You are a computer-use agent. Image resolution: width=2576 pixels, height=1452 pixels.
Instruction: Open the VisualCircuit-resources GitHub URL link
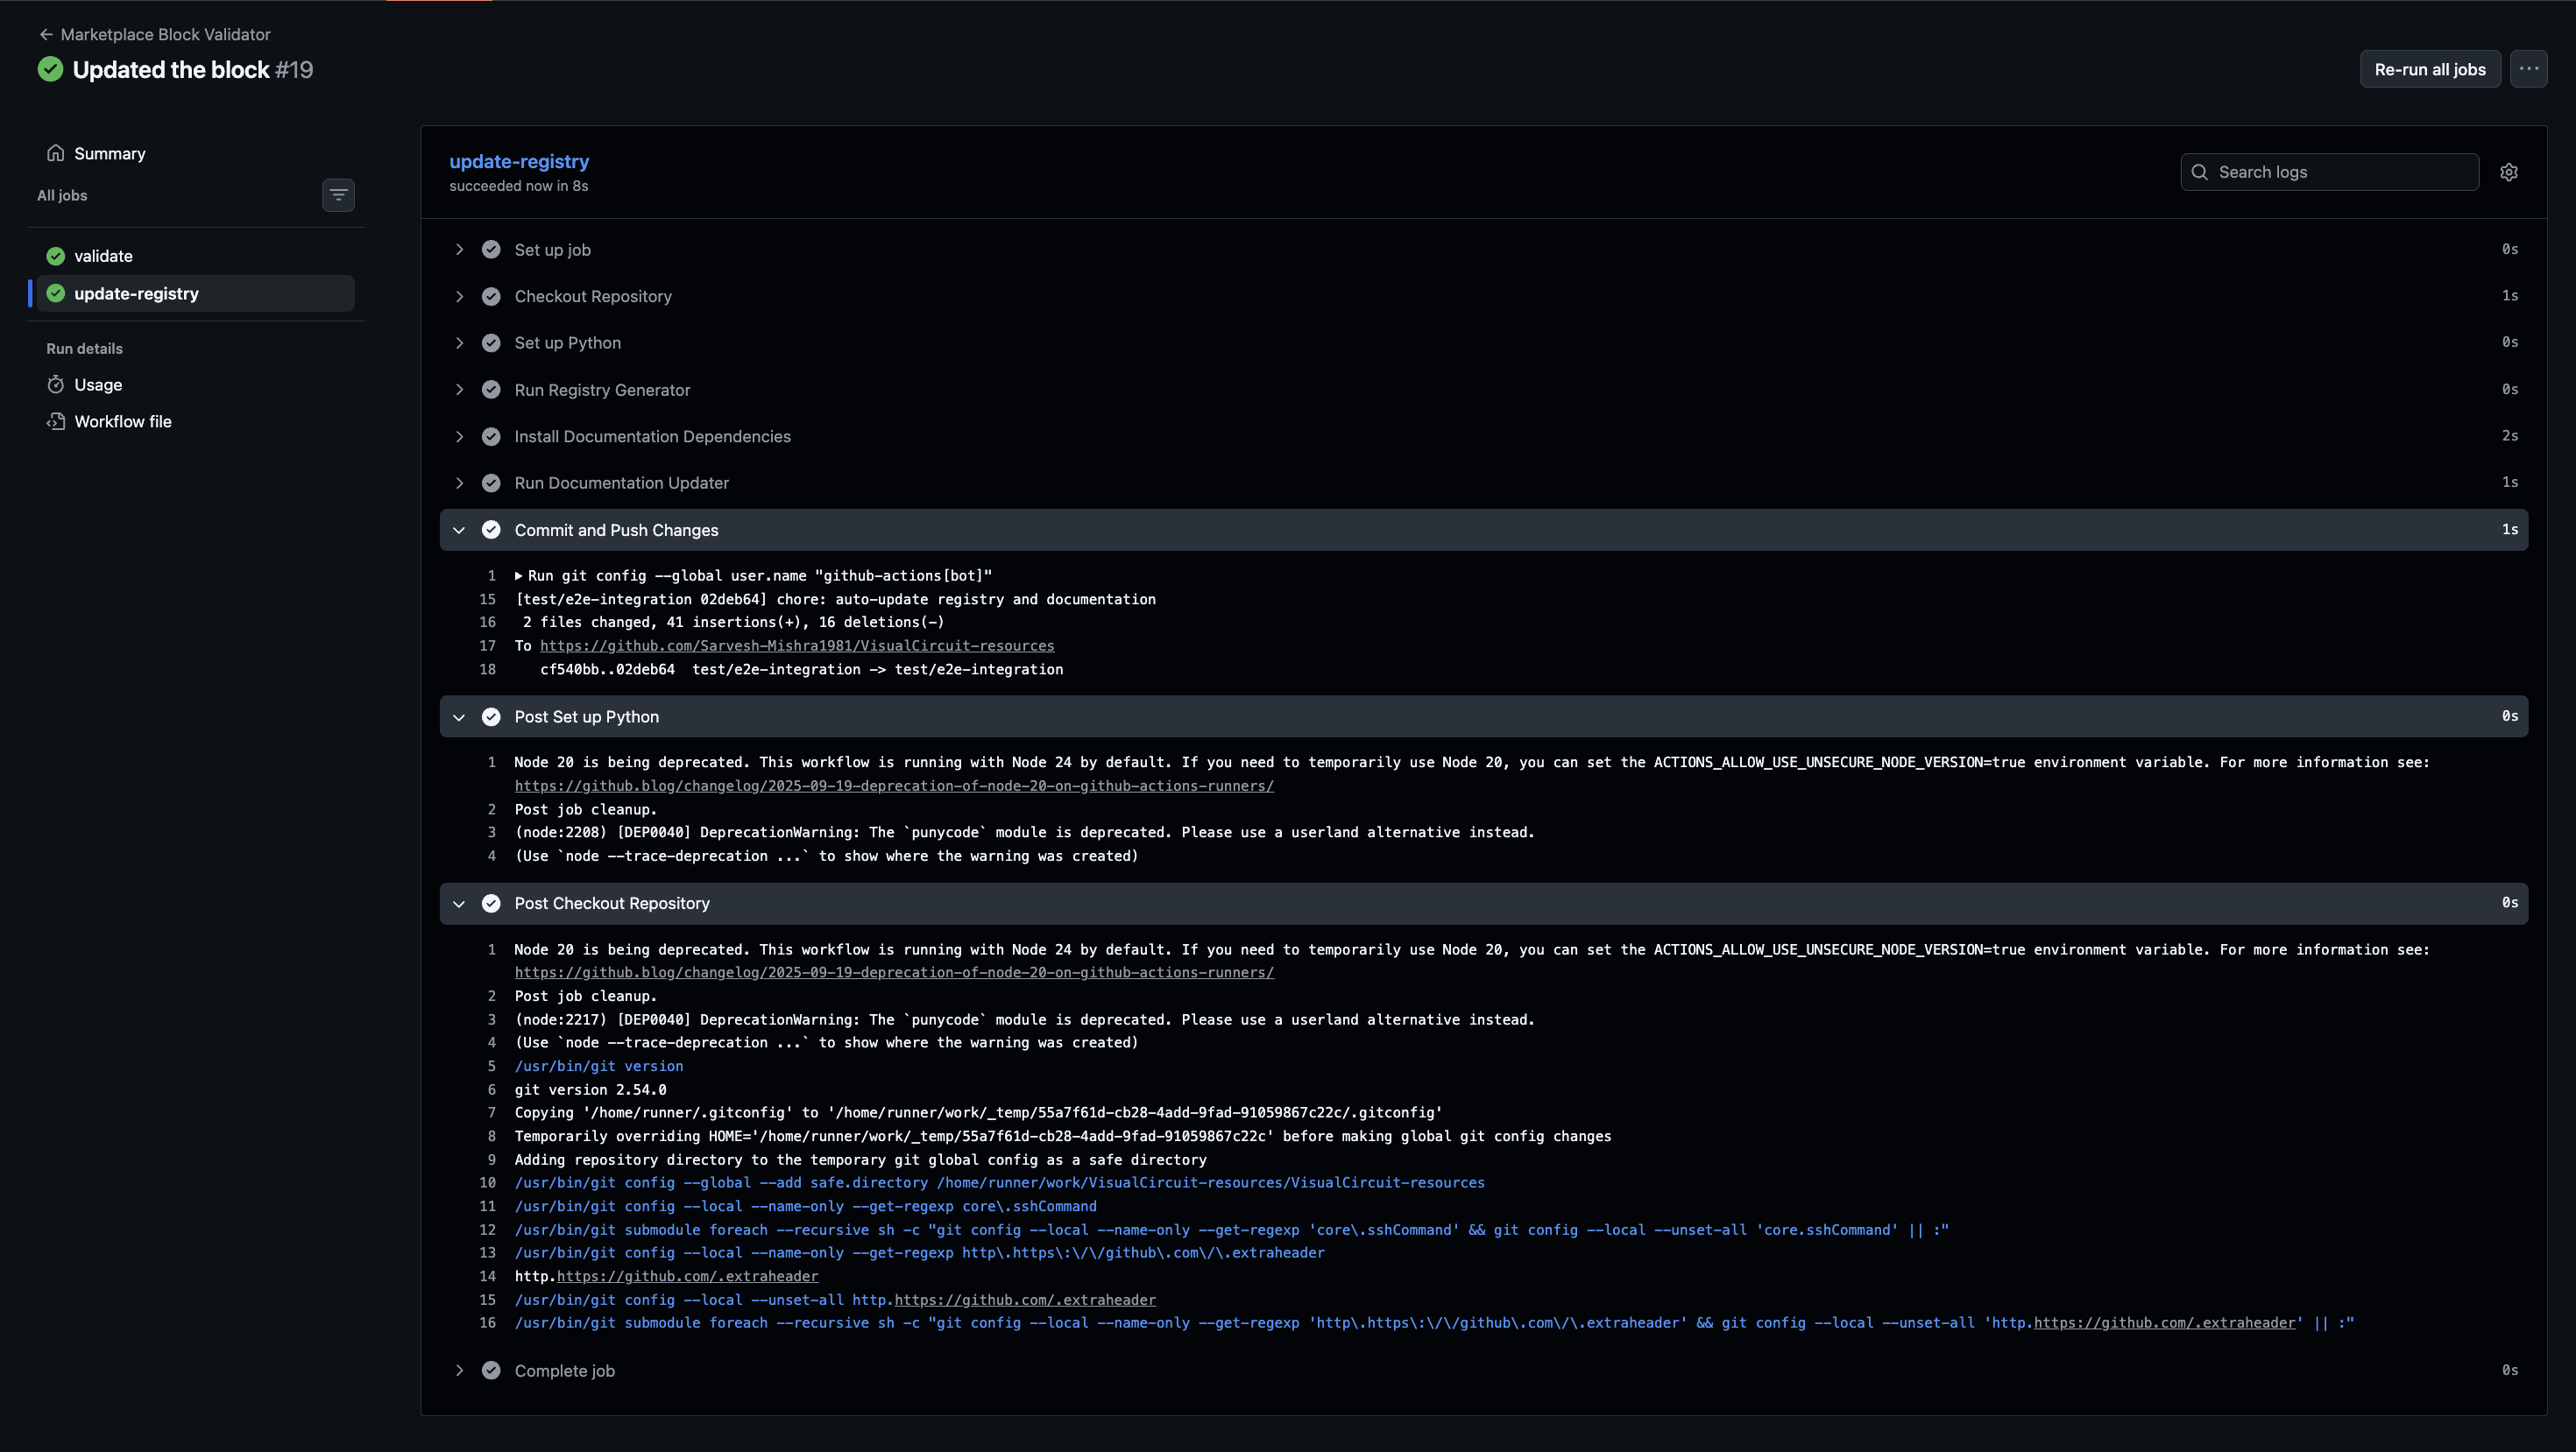797,645
